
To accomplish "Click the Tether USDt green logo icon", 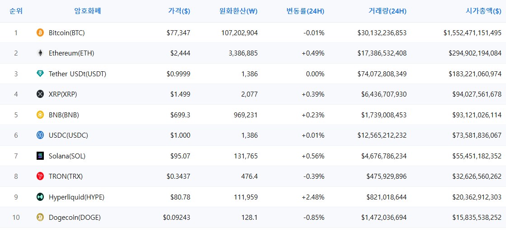I will [40, 74].
